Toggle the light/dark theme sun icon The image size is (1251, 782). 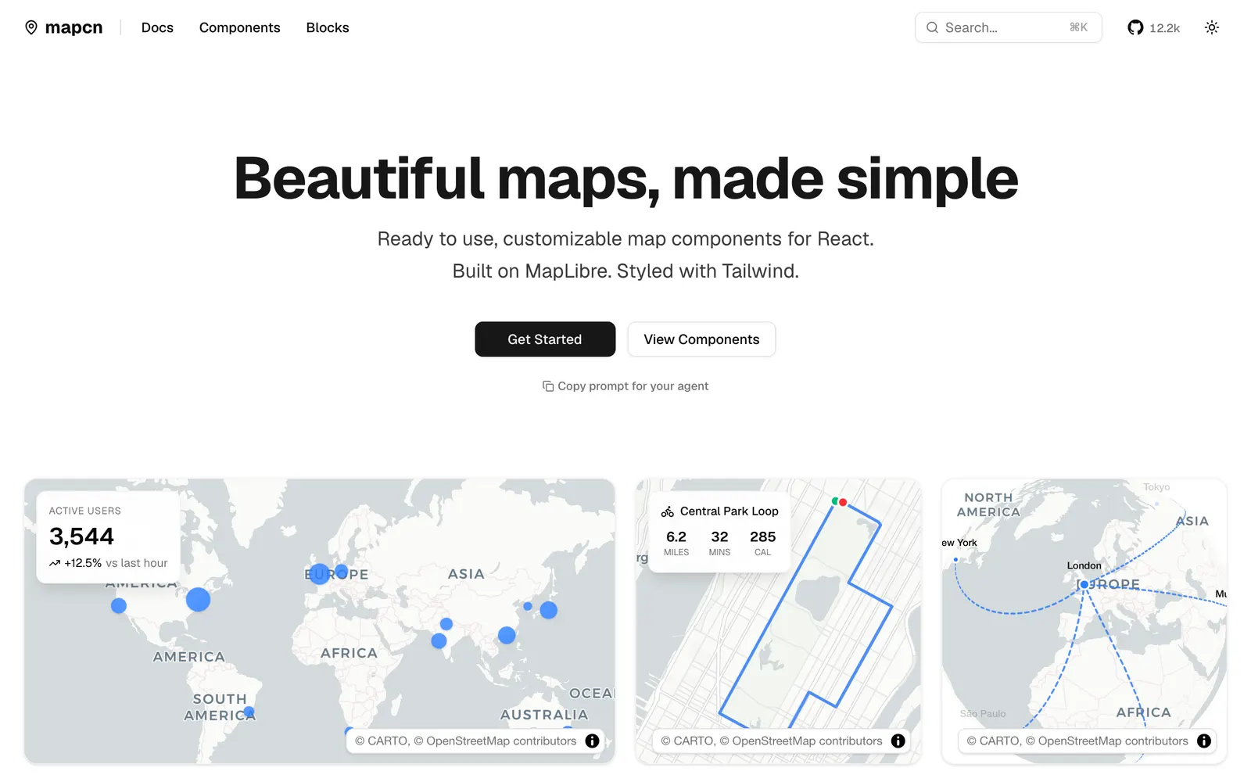pyautogui.click(x=1212, y=27)
